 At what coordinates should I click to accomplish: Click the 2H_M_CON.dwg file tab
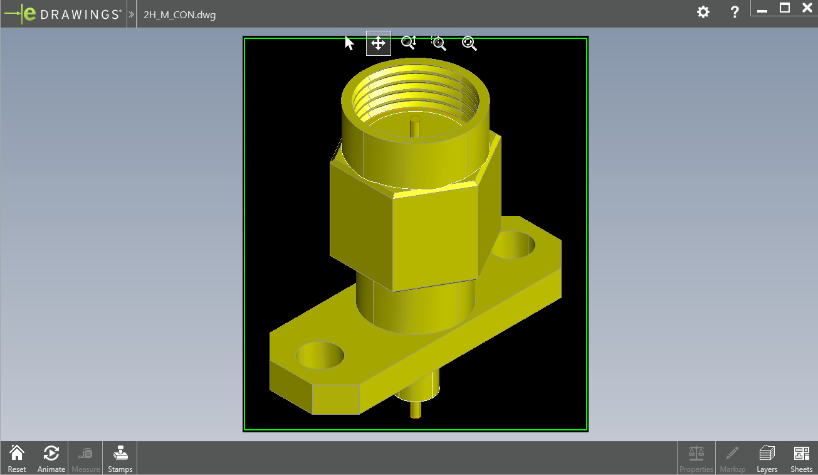pyautogui.click(x=179, y=14)
